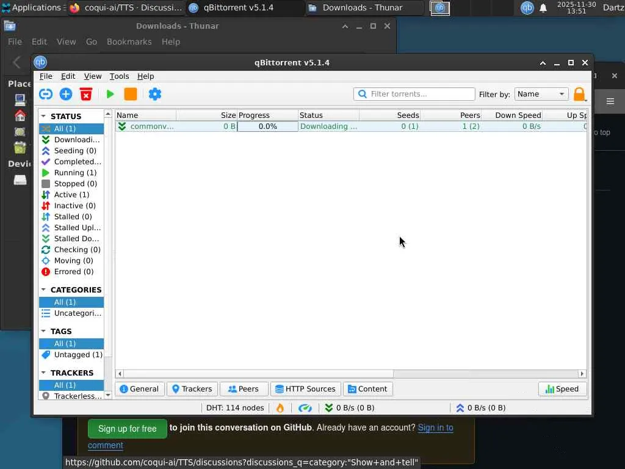Select Checking (0) status filter

coord(71,250)
